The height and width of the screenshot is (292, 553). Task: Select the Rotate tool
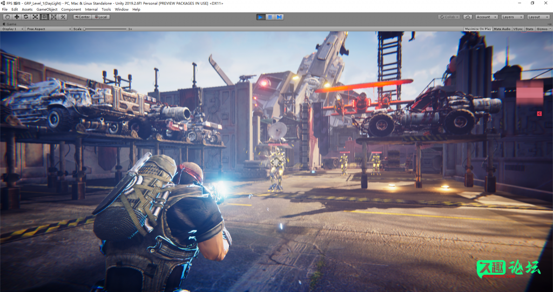pos(26,17)
